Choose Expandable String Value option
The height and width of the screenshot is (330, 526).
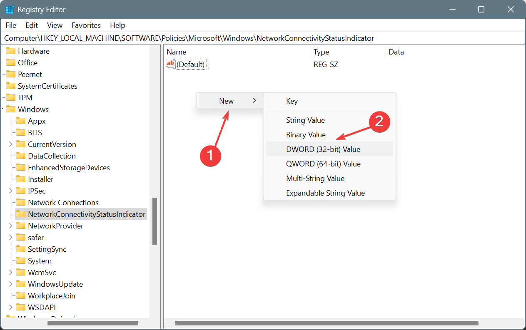click(x=329, y=193)
